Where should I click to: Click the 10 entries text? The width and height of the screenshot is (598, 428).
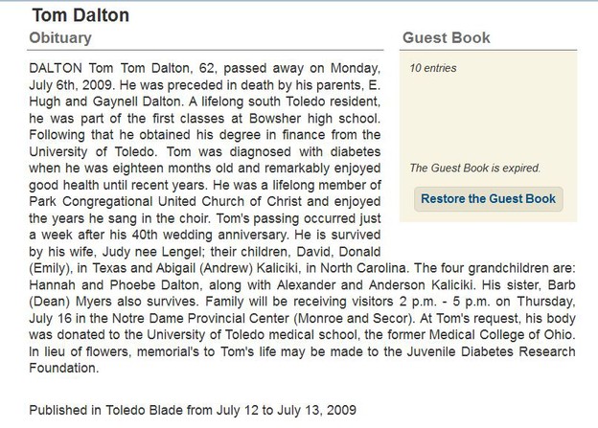tap(433, 68)
